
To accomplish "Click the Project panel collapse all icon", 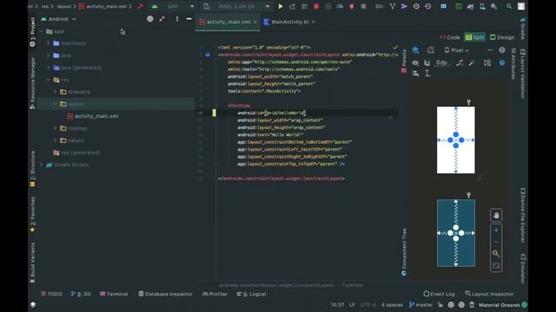I will coord(162,19).
